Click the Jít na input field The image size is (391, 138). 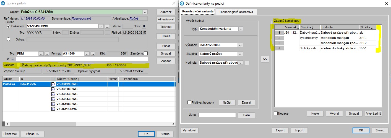coord(217,115)
